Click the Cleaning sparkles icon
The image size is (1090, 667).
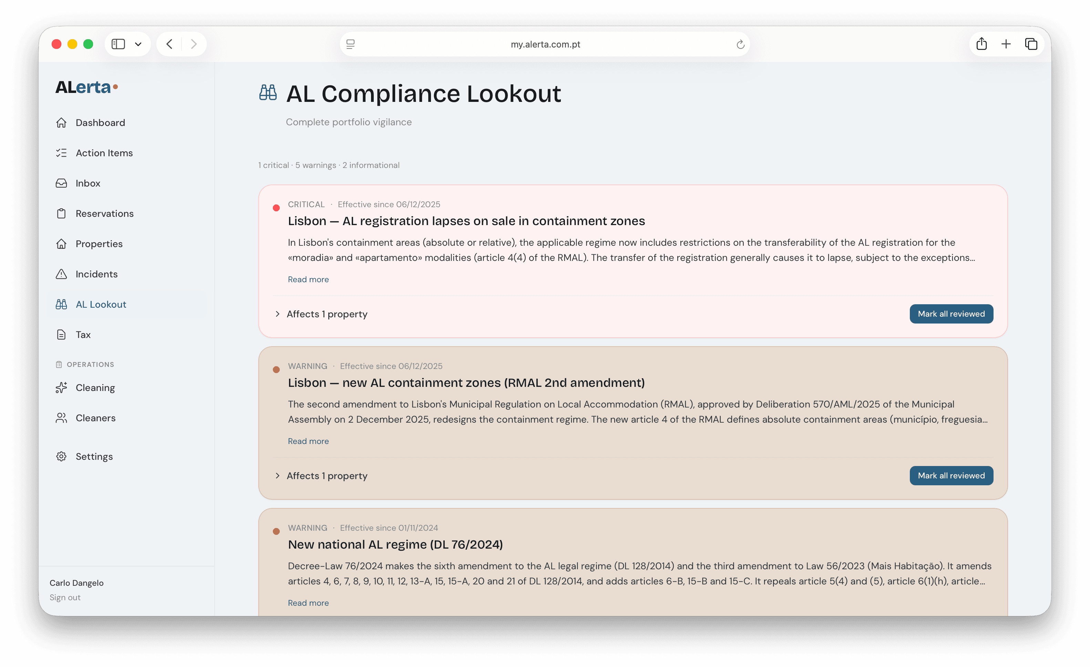[61, 388]
